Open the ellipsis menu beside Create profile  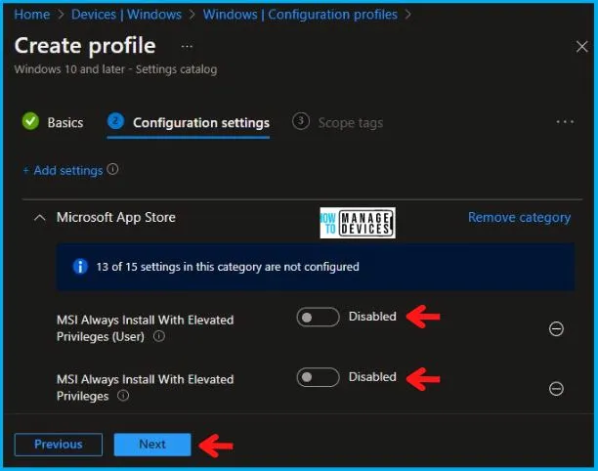(x=187, y=47)
